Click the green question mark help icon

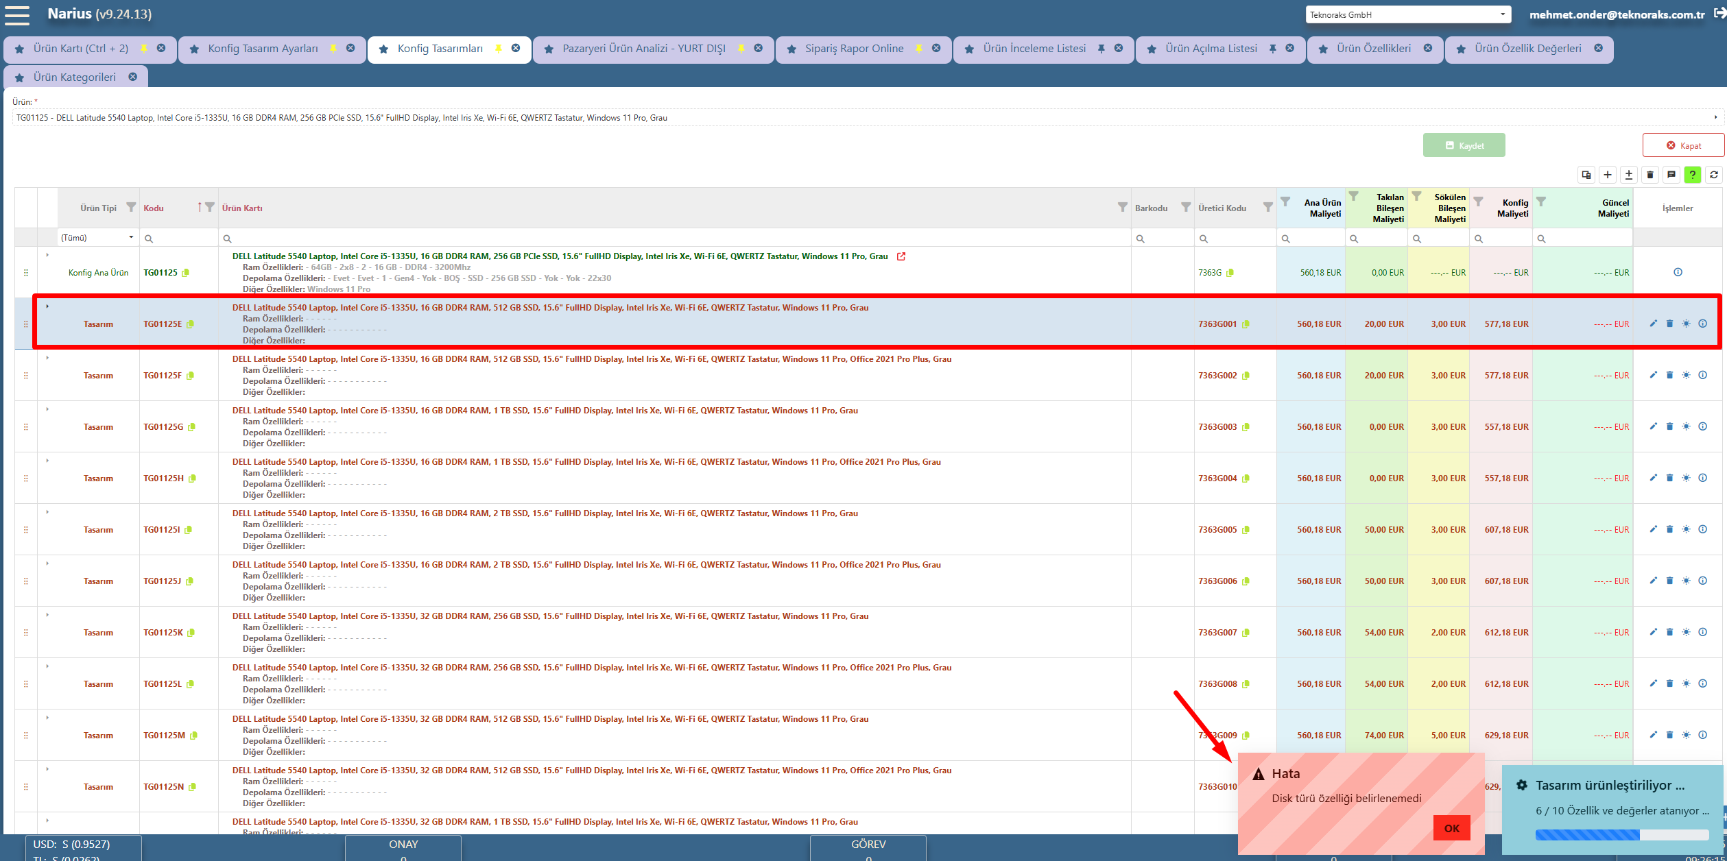pyautogui.click(x=1692, y=175)
